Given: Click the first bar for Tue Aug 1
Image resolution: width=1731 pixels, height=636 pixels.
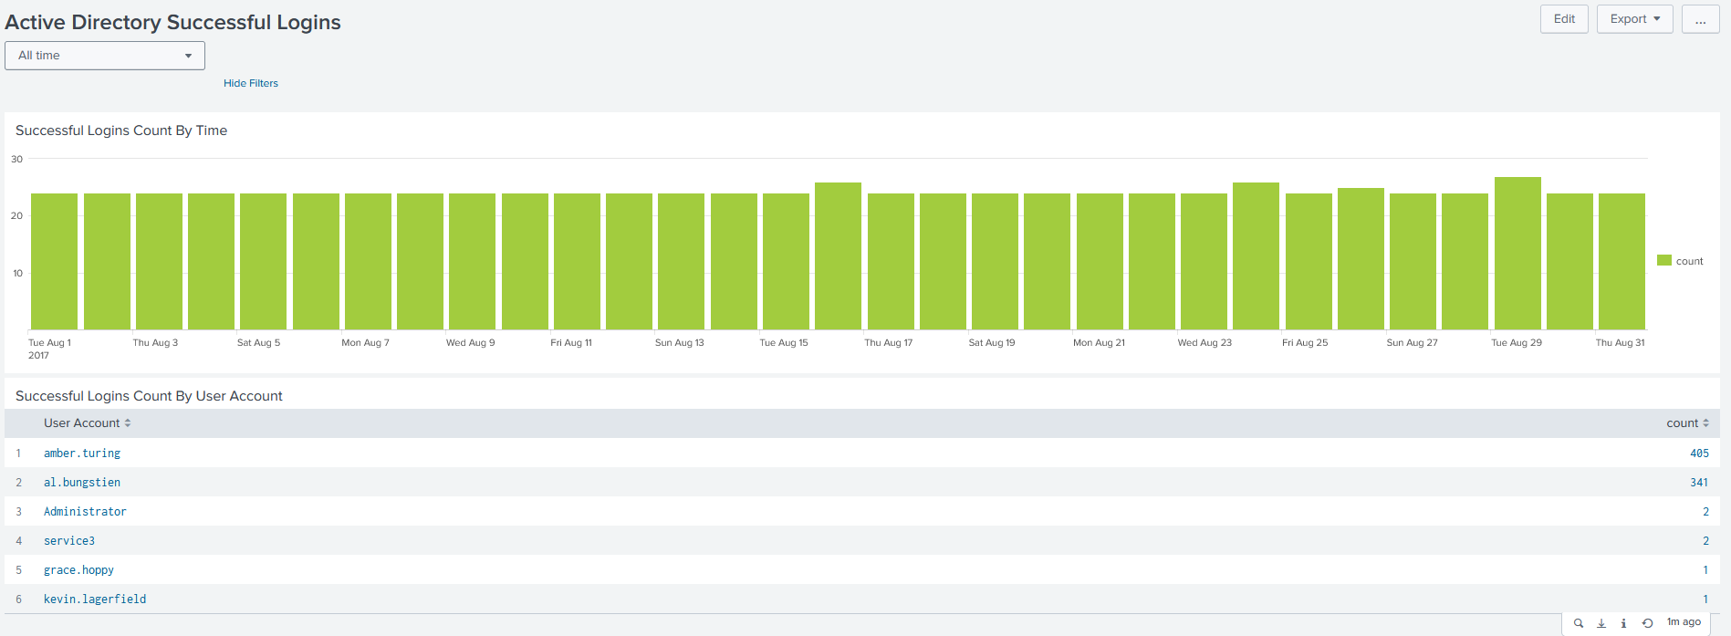Looking at the screenshot, I should (55, 262).
